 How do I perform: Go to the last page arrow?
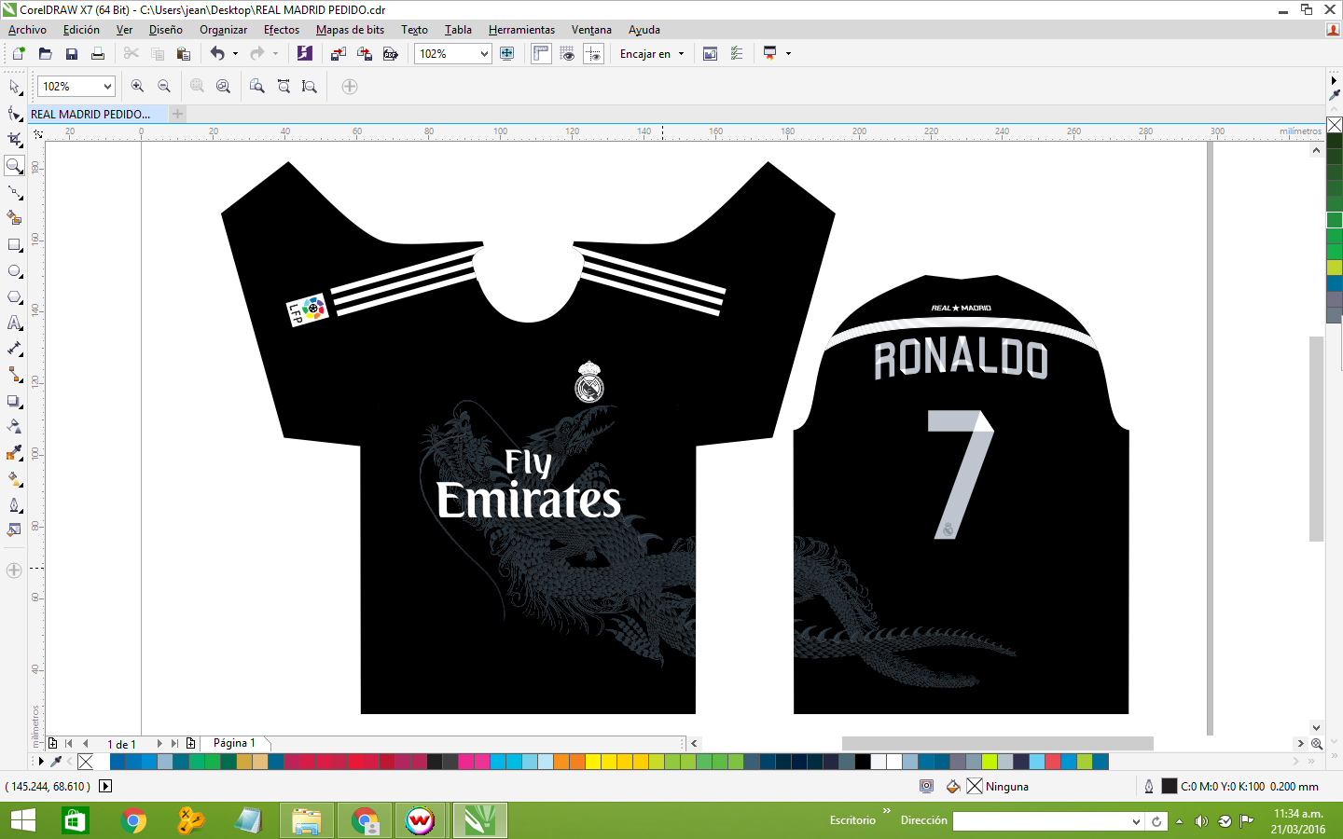(174, 744)
